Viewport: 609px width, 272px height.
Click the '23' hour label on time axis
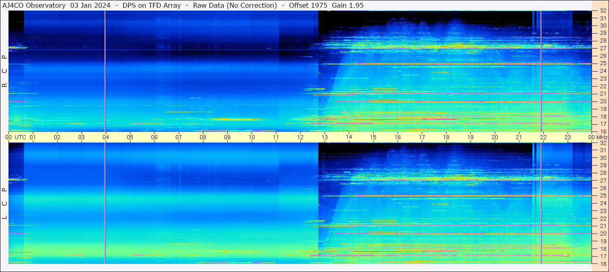[568, 137]
